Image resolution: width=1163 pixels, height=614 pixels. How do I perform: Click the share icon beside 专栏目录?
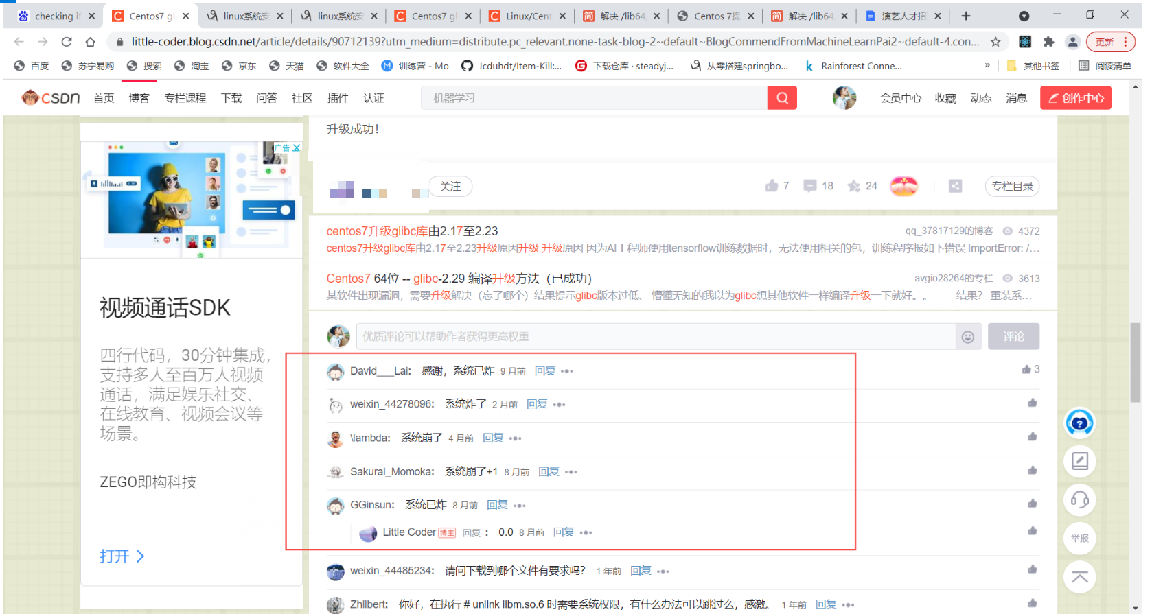[955, 186]
